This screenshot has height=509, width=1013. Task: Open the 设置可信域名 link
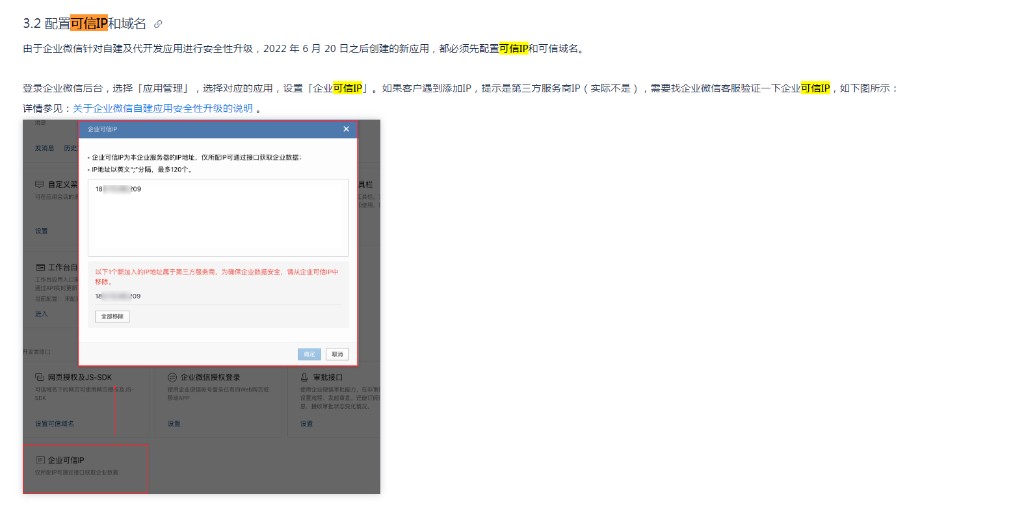[55, 424]
